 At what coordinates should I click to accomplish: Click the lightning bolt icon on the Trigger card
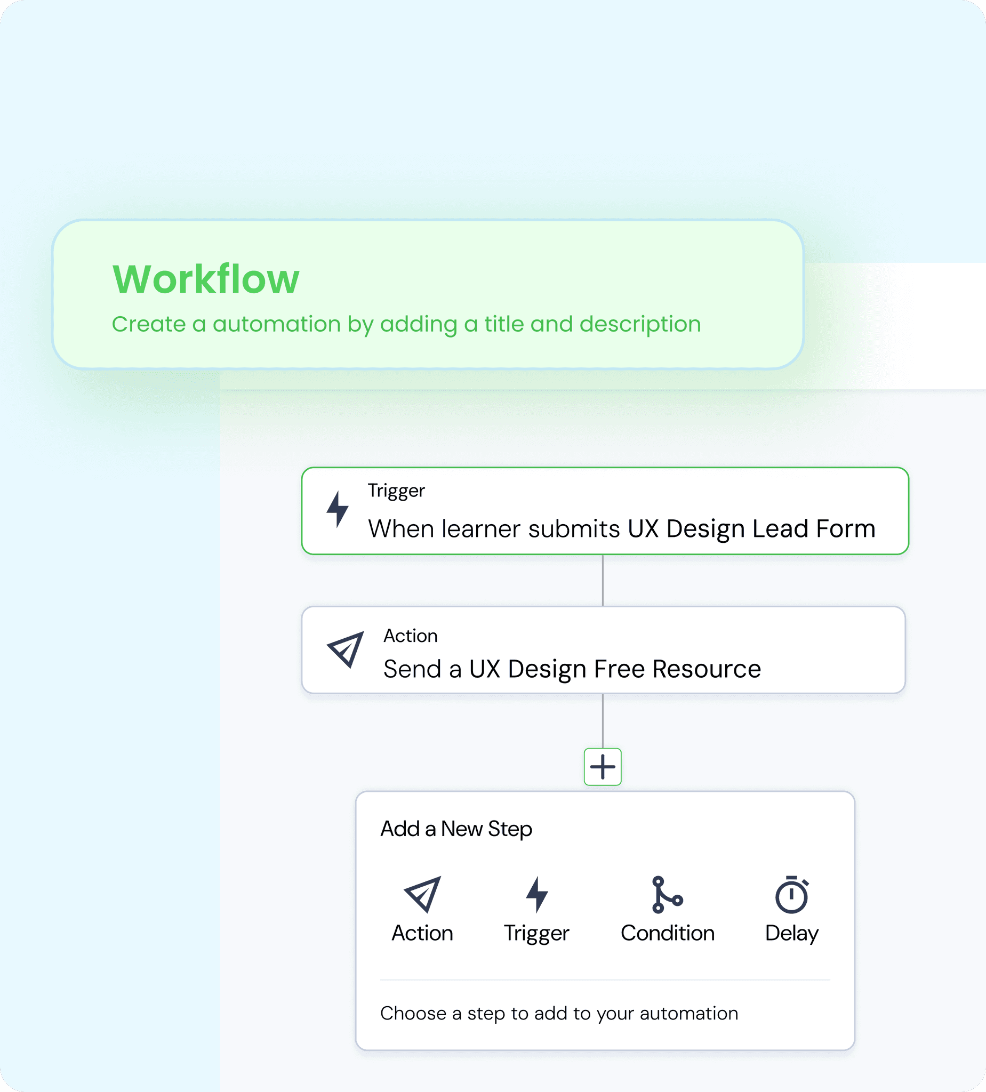(x=338, y=510)
